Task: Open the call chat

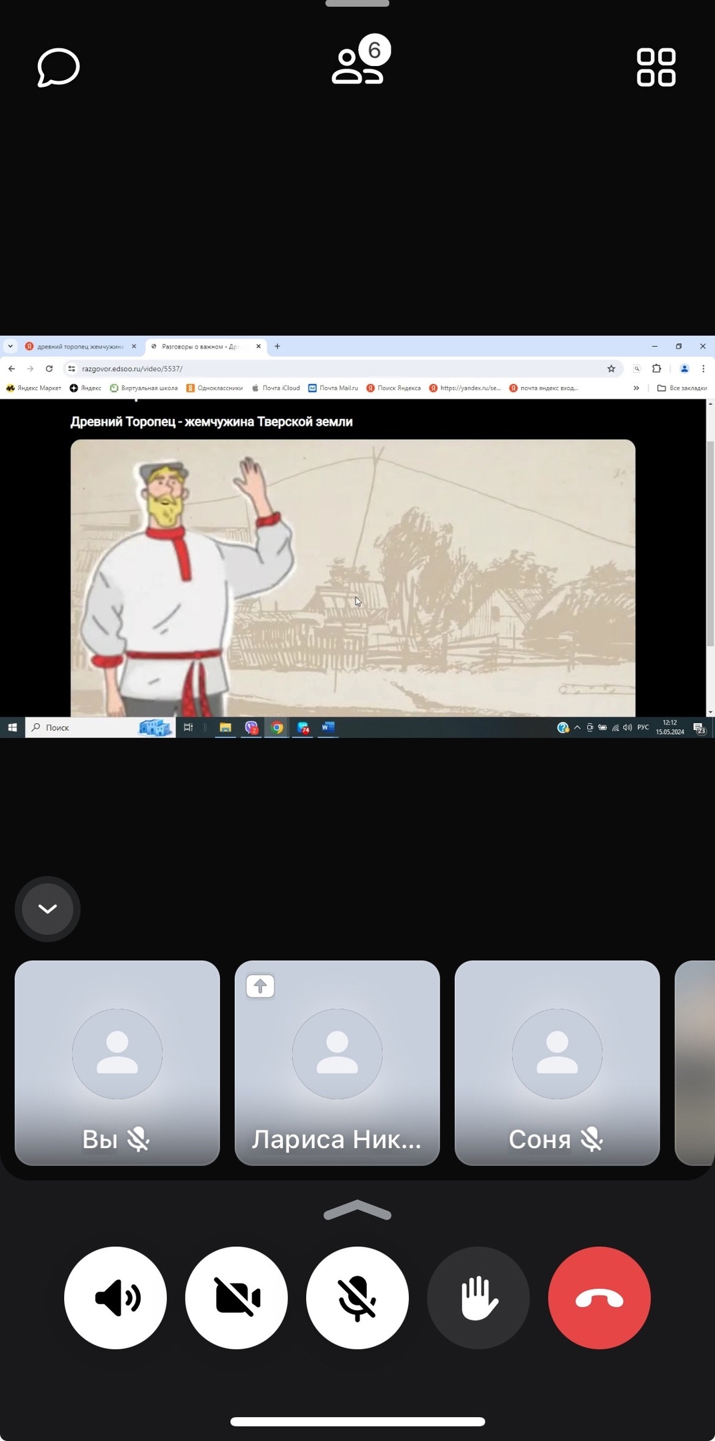Action: 59,67
